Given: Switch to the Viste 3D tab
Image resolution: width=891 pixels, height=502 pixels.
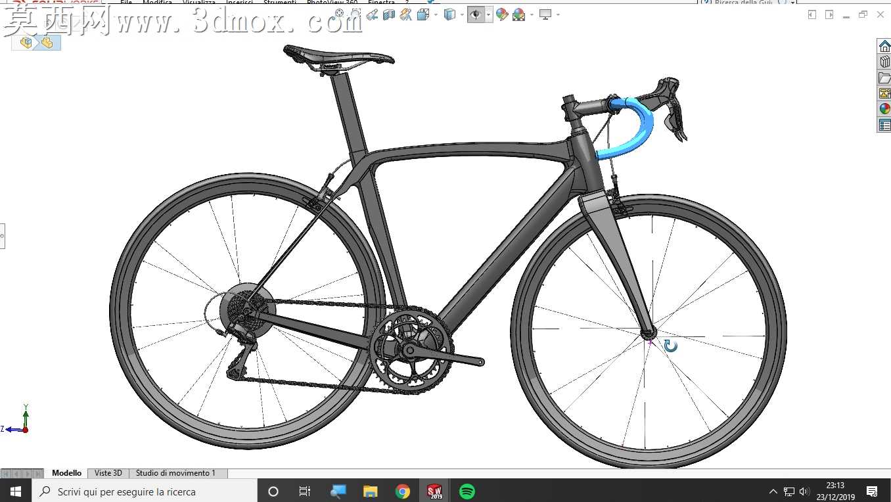Looking at the screenshot, I should (108, 473).
